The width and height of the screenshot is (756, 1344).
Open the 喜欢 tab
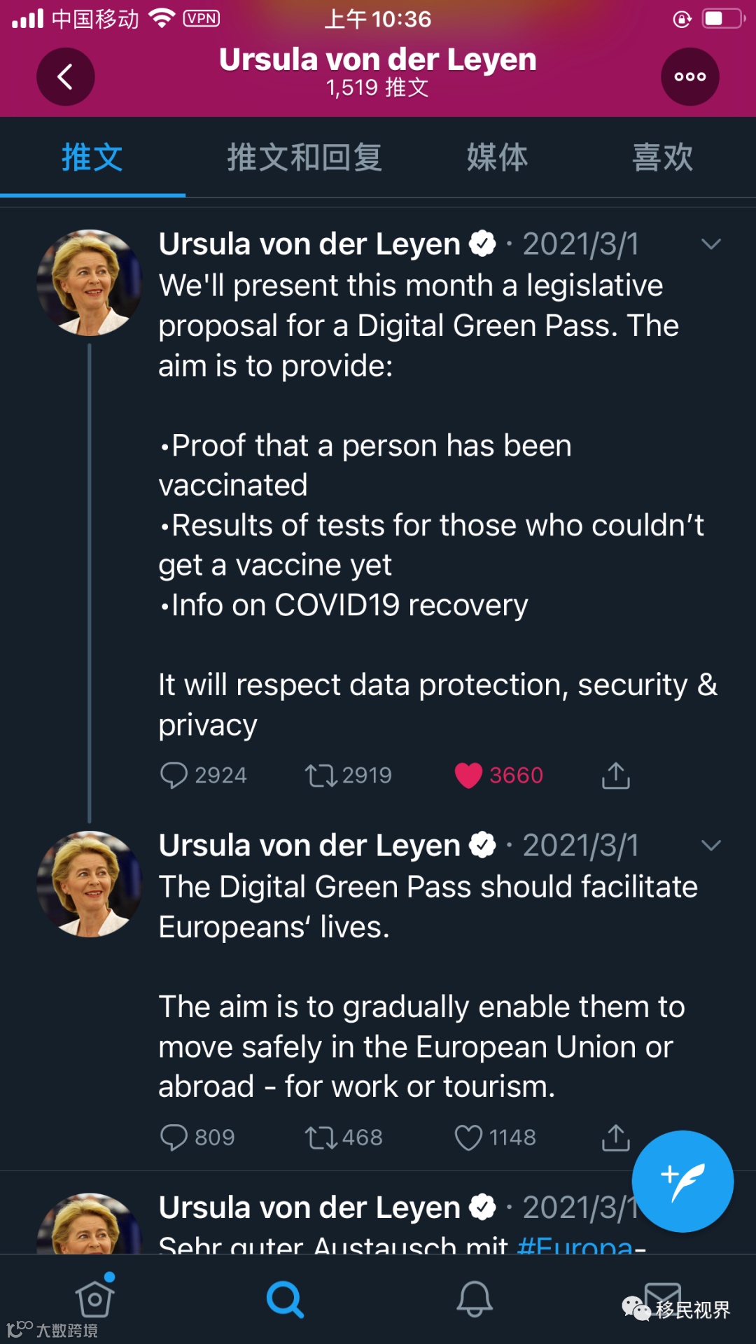[662, 157]
